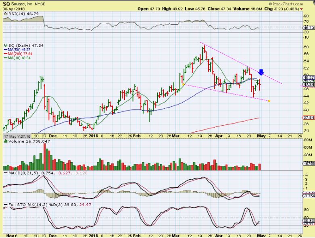Click 'Nov' on the bottom date axis
The width and height of the screenshot is (315, 238).
[10, 236]
